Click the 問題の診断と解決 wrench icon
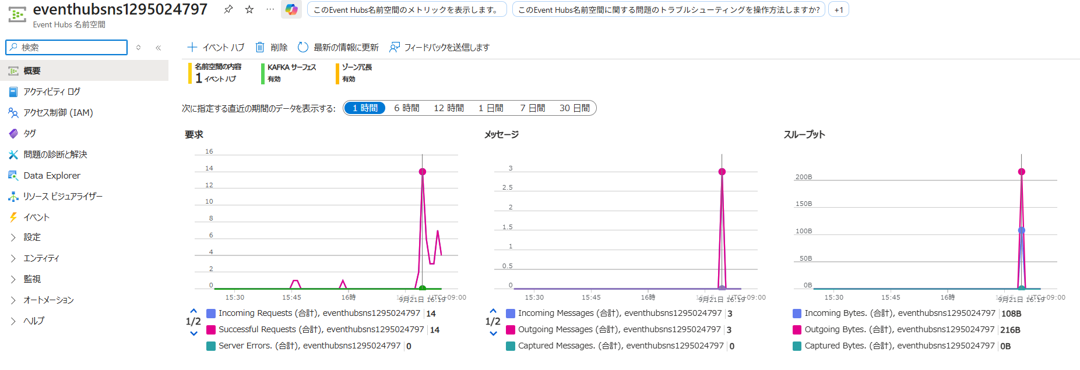1080x370 pixels. 13,155
